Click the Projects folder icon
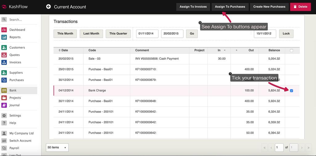The image size is (316, 156). [4, 98]
